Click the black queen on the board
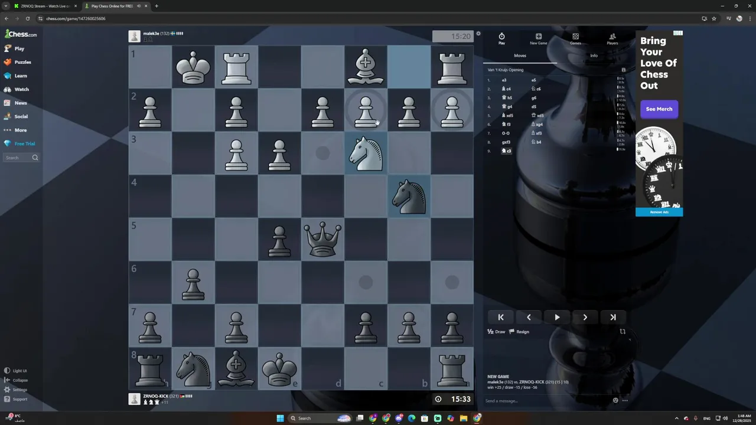This screenshot has height=425, width=756. point(322,239)
